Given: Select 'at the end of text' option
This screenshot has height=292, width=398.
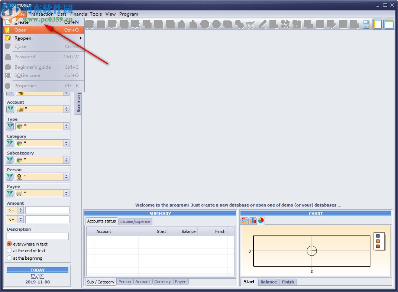Looking at the screenshot, I should tap(9, 251).
